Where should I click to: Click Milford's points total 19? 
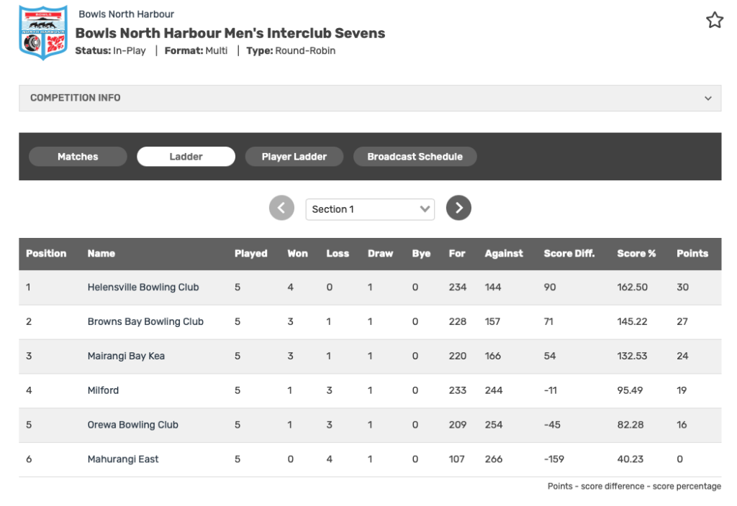tap(682, 390)
